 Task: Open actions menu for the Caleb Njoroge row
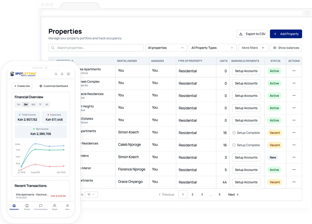(294, 145)
